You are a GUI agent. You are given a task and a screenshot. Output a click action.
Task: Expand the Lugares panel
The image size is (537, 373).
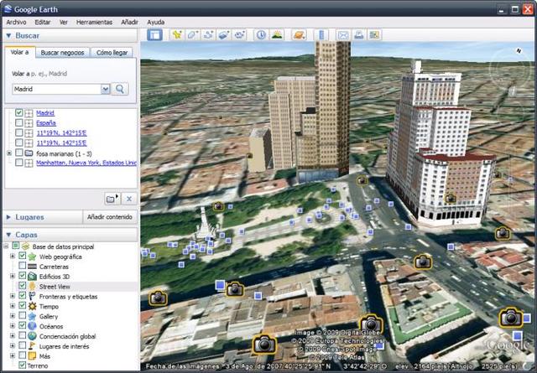tap(8, 217)
